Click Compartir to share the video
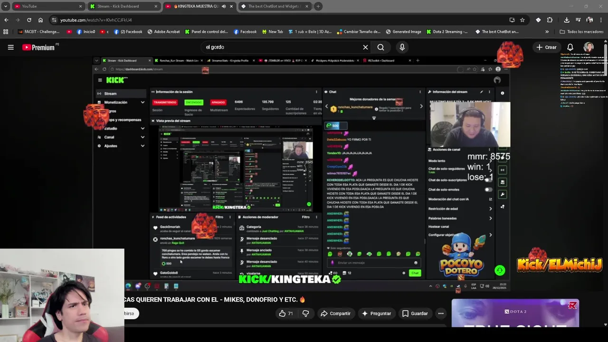This screenshot has width=608, height=342. point(335,313)
